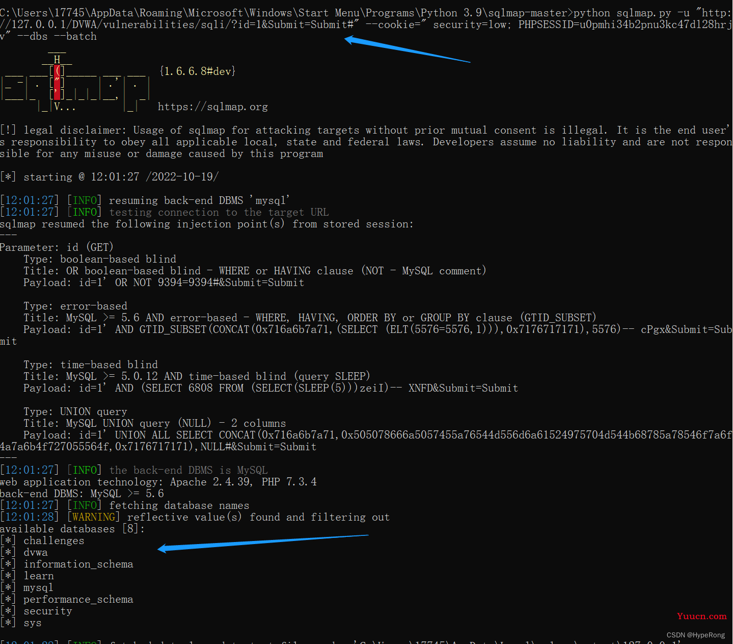Viewport: 733px width, 644px height.
Task: Click 'testing connection to the target URL' line
Action: click(x=165, y=212)
